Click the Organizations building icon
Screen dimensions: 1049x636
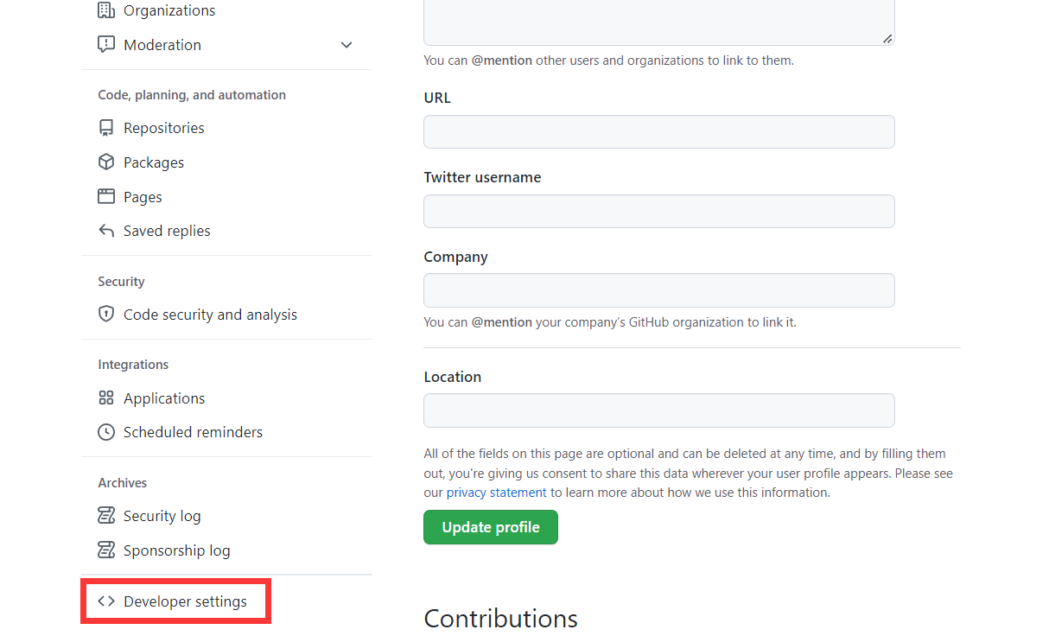click(106, 10)
